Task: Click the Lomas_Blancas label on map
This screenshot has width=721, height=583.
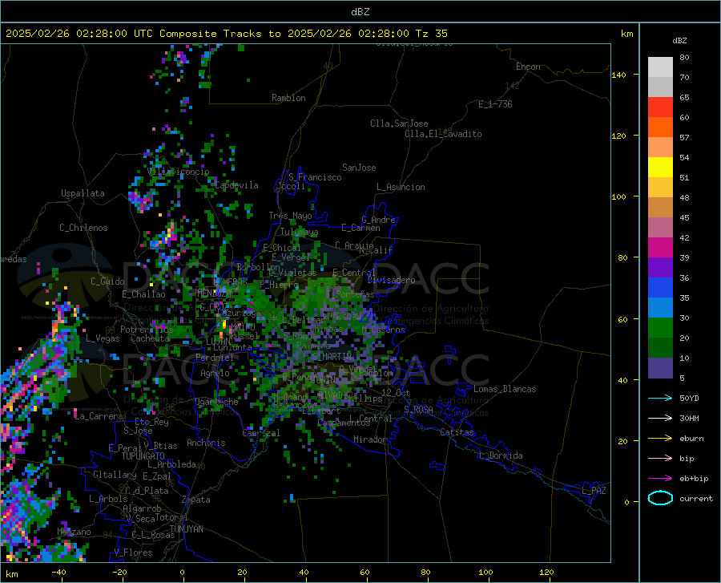Action: click(505, 389)
